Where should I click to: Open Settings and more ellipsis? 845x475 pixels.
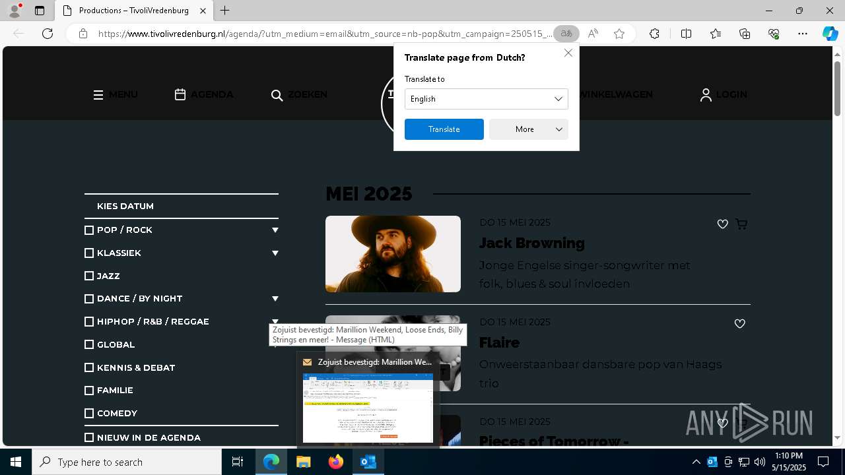[x=803, y=34]
